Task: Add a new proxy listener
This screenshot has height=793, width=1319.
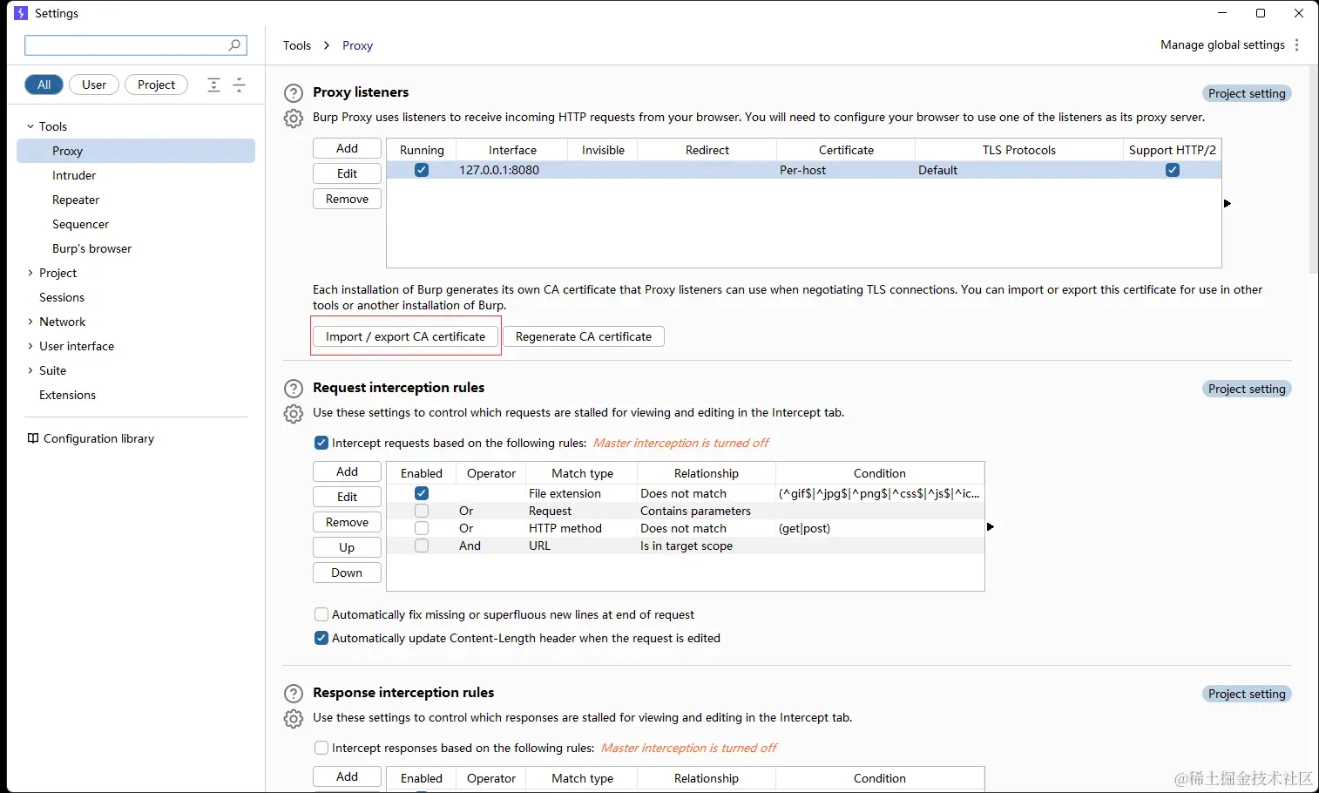Action: tap(347, 148)
